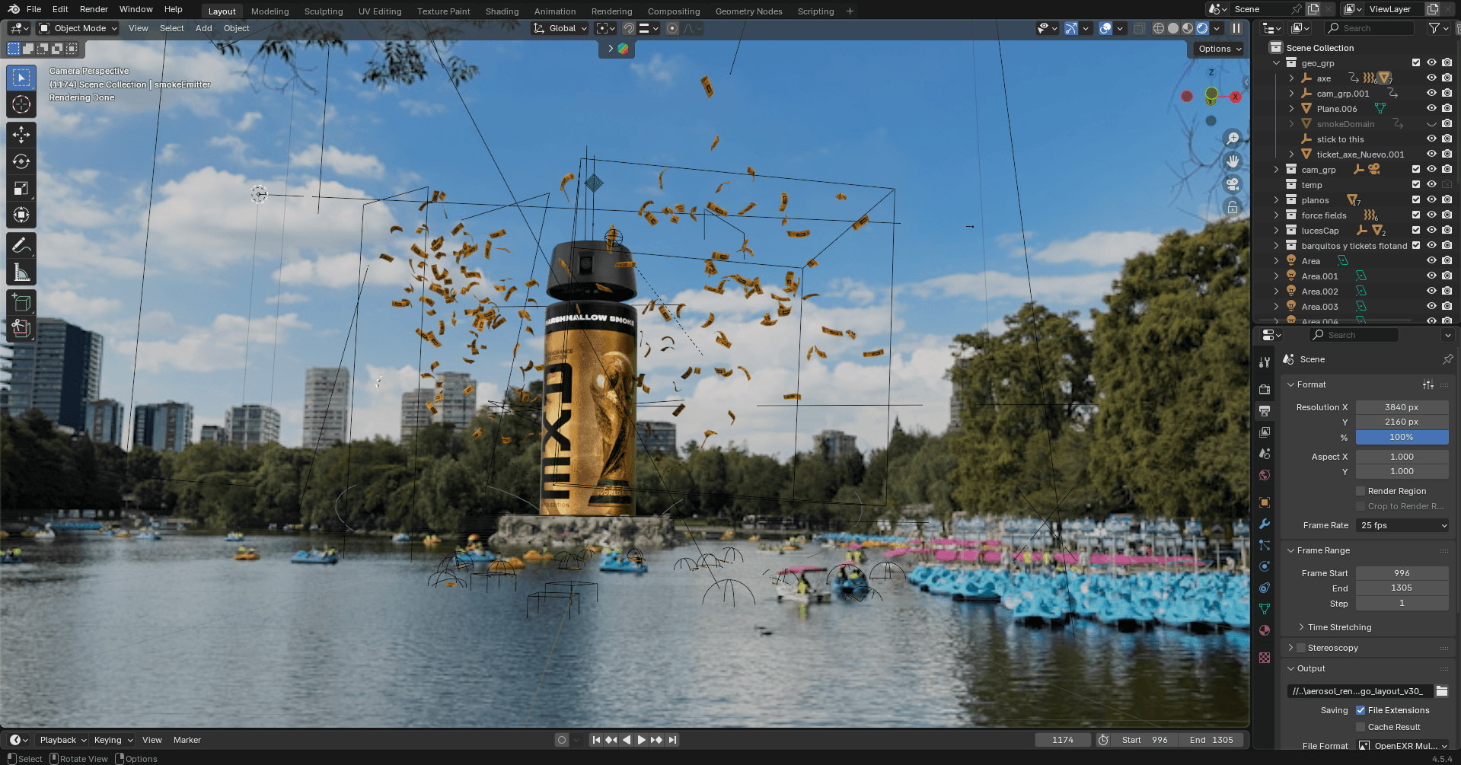The image size is (1461, 765).
Task: Open the View Layer properties tab
Action: 1265,432
